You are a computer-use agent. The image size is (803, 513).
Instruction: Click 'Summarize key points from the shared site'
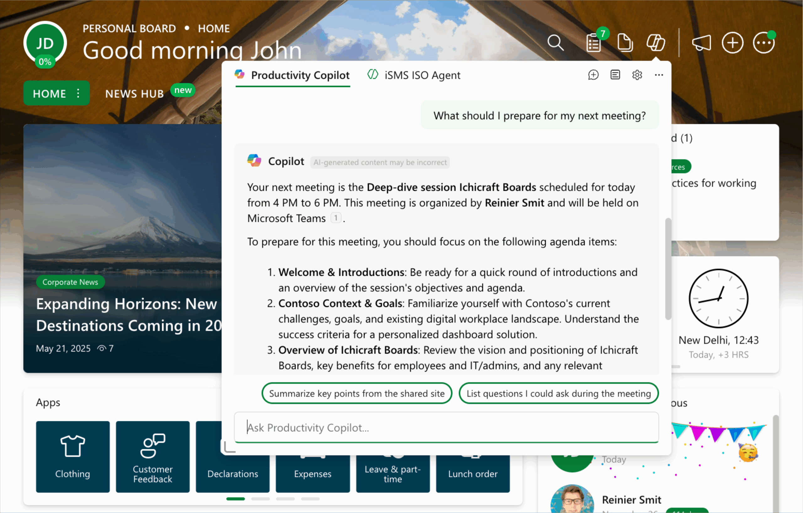point(356,393)
